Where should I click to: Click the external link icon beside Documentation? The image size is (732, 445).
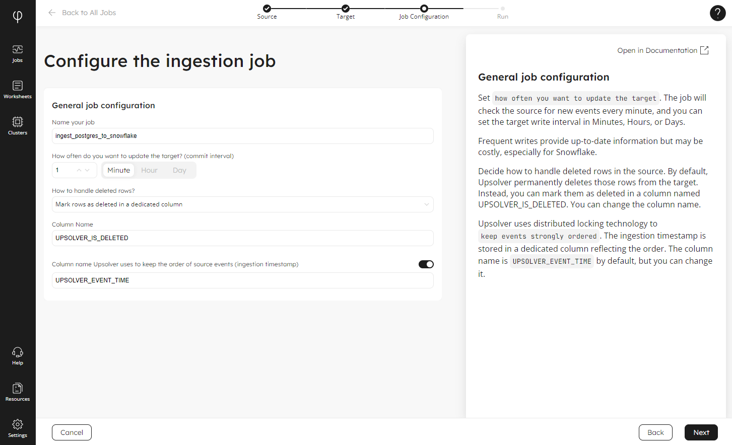(x=704, y=50)
